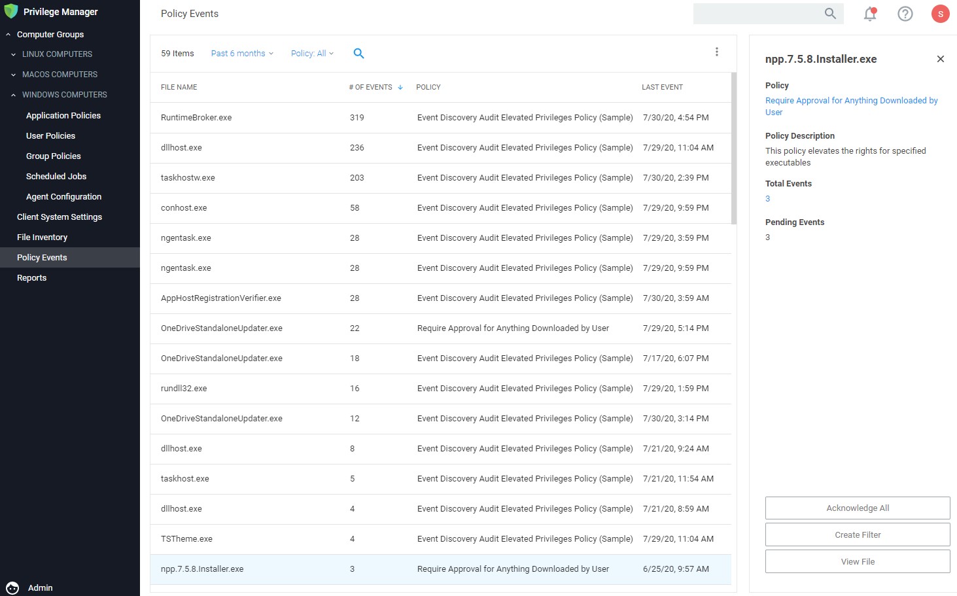Select the RuntimeBroker.exe row

[x=441, y=118]
